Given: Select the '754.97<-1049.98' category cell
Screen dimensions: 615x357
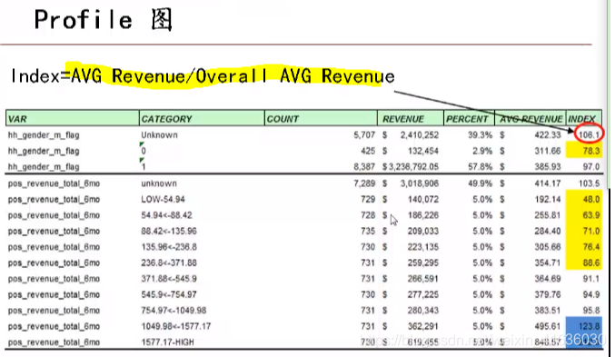Looking at the screenshot, I should point(174,311).
